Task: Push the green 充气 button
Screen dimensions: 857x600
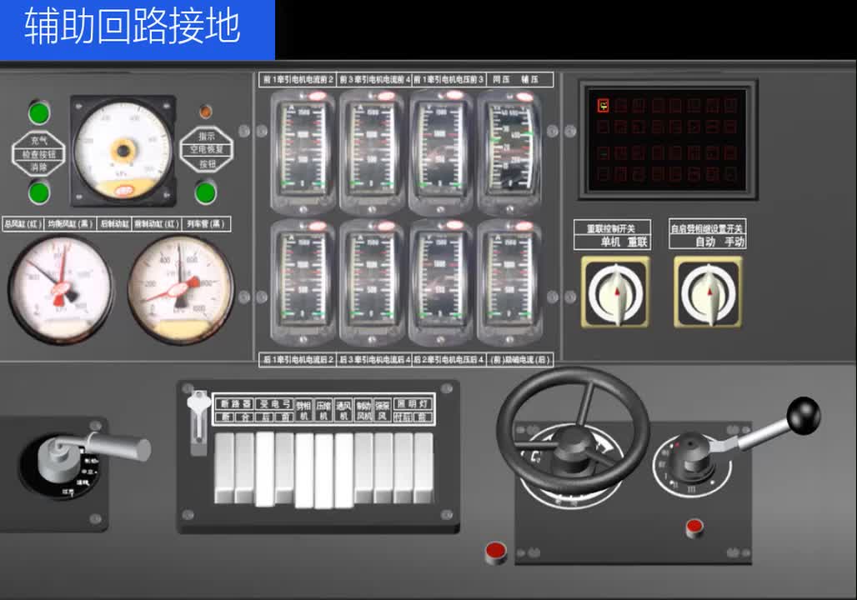Action: tap(39, 113)
